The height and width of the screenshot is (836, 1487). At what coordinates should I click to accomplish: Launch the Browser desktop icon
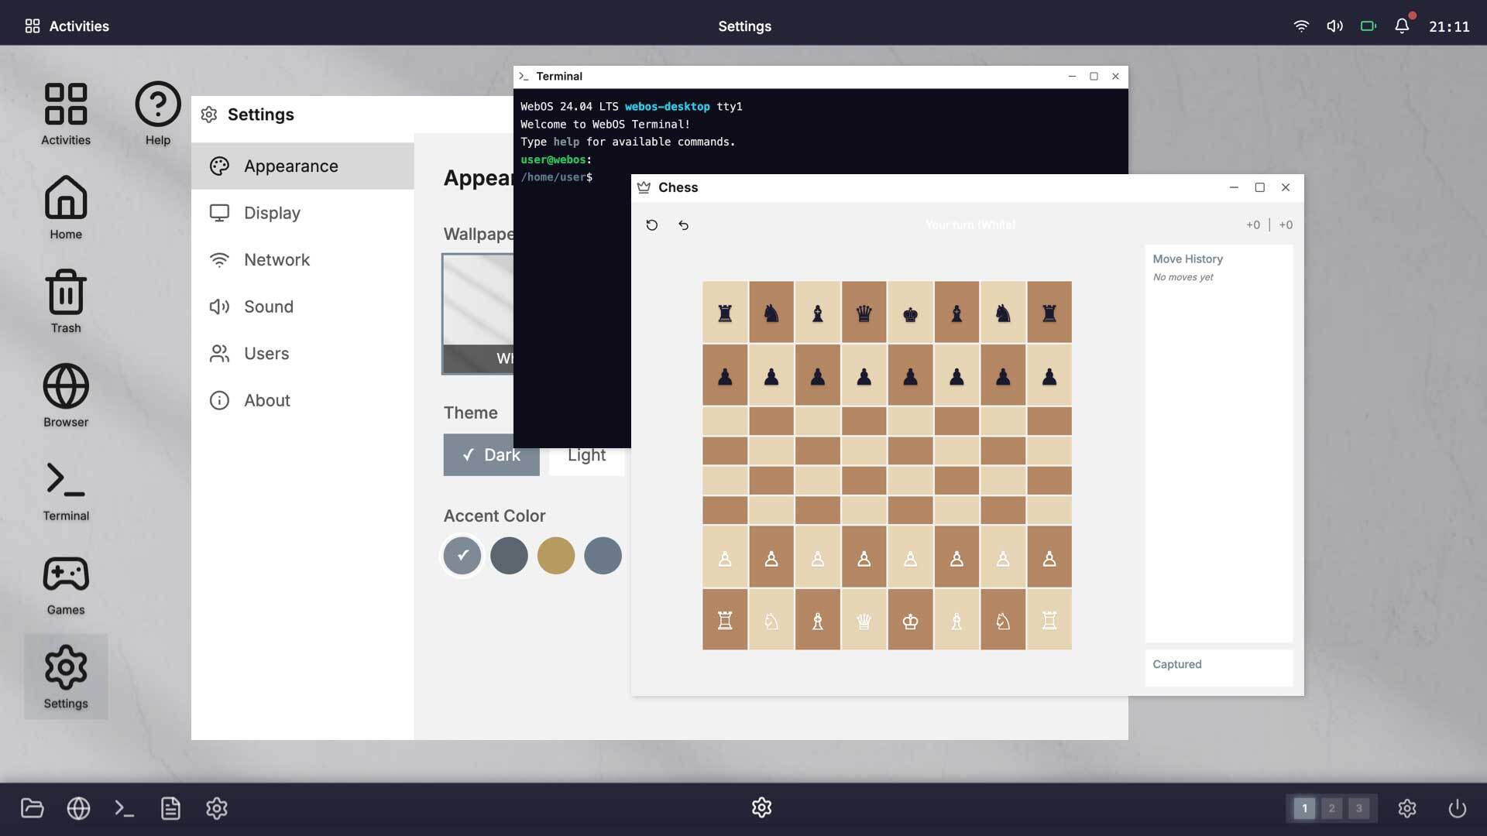pos(66,396)
